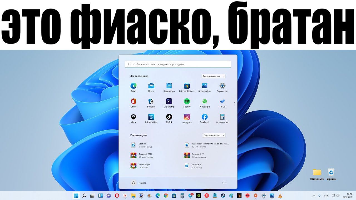Switch the ENG input language indicator
The width and height of the screenshot is (356, 200).
(x=327, y=196)
